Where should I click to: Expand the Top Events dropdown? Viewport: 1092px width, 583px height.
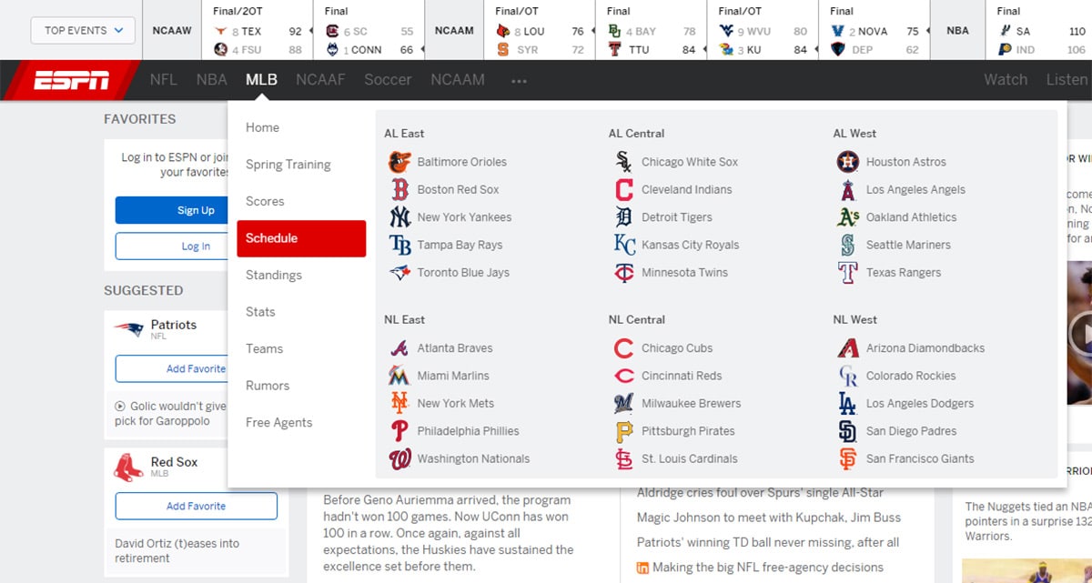83,30
